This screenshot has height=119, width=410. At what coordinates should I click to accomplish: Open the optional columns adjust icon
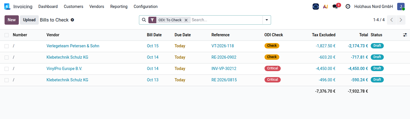tap(405, 35)
